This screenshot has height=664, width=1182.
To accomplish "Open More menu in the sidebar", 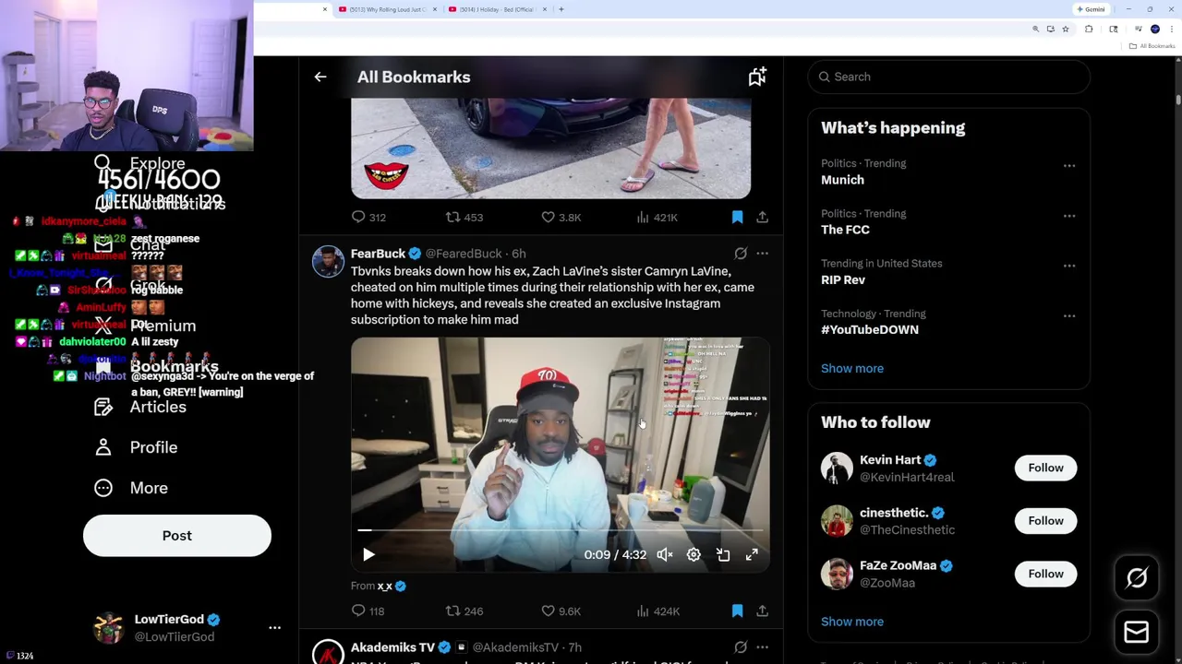I will (x=149, y=488).
